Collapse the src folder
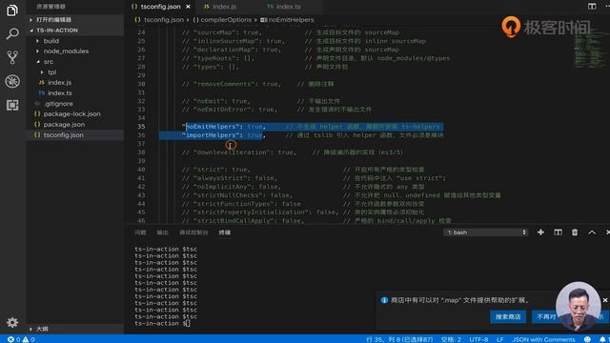This screenshot has width=610, height=343. coord(49,61)
